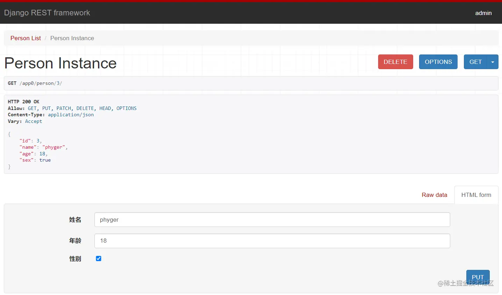Screen dimensions: 502x295
Task: Click the 姓名 form label
Action: click(75, 220)
